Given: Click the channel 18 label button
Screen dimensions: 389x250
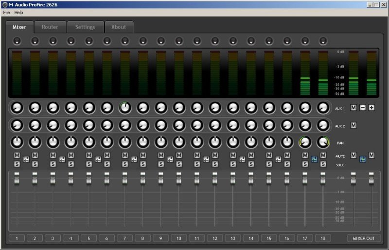Looking at the screenshot, I should tap(323, 238).
